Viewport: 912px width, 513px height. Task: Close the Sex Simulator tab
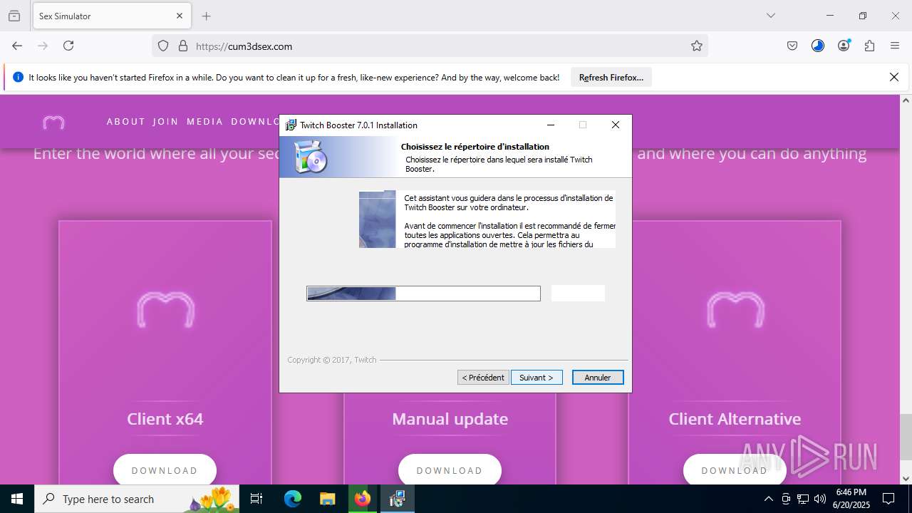180,16
